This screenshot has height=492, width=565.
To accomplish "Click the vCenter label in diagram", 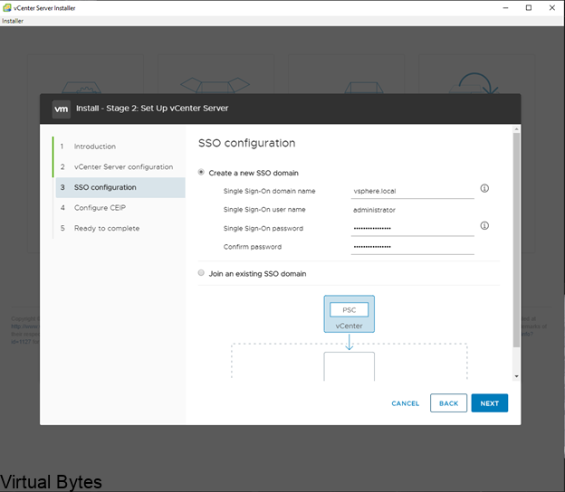I will click(349, 326).
